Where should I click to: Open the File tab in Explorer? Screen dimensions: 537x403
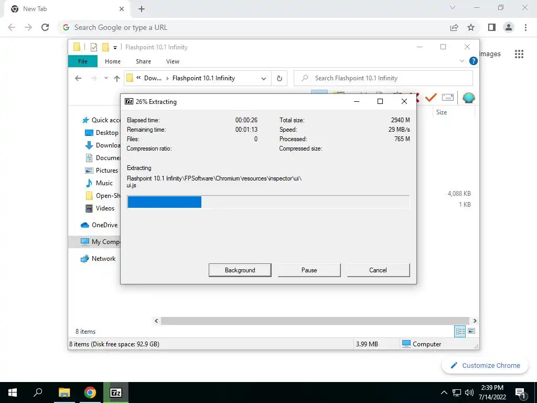(83, 61)
